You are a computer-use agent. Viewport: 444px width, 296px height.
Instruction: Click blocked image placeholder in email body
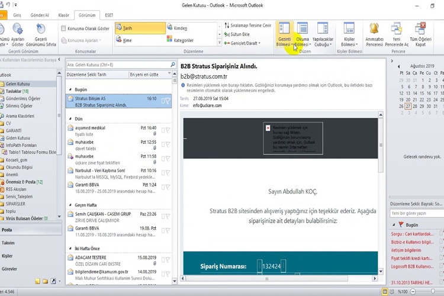(x=293, y=138)
